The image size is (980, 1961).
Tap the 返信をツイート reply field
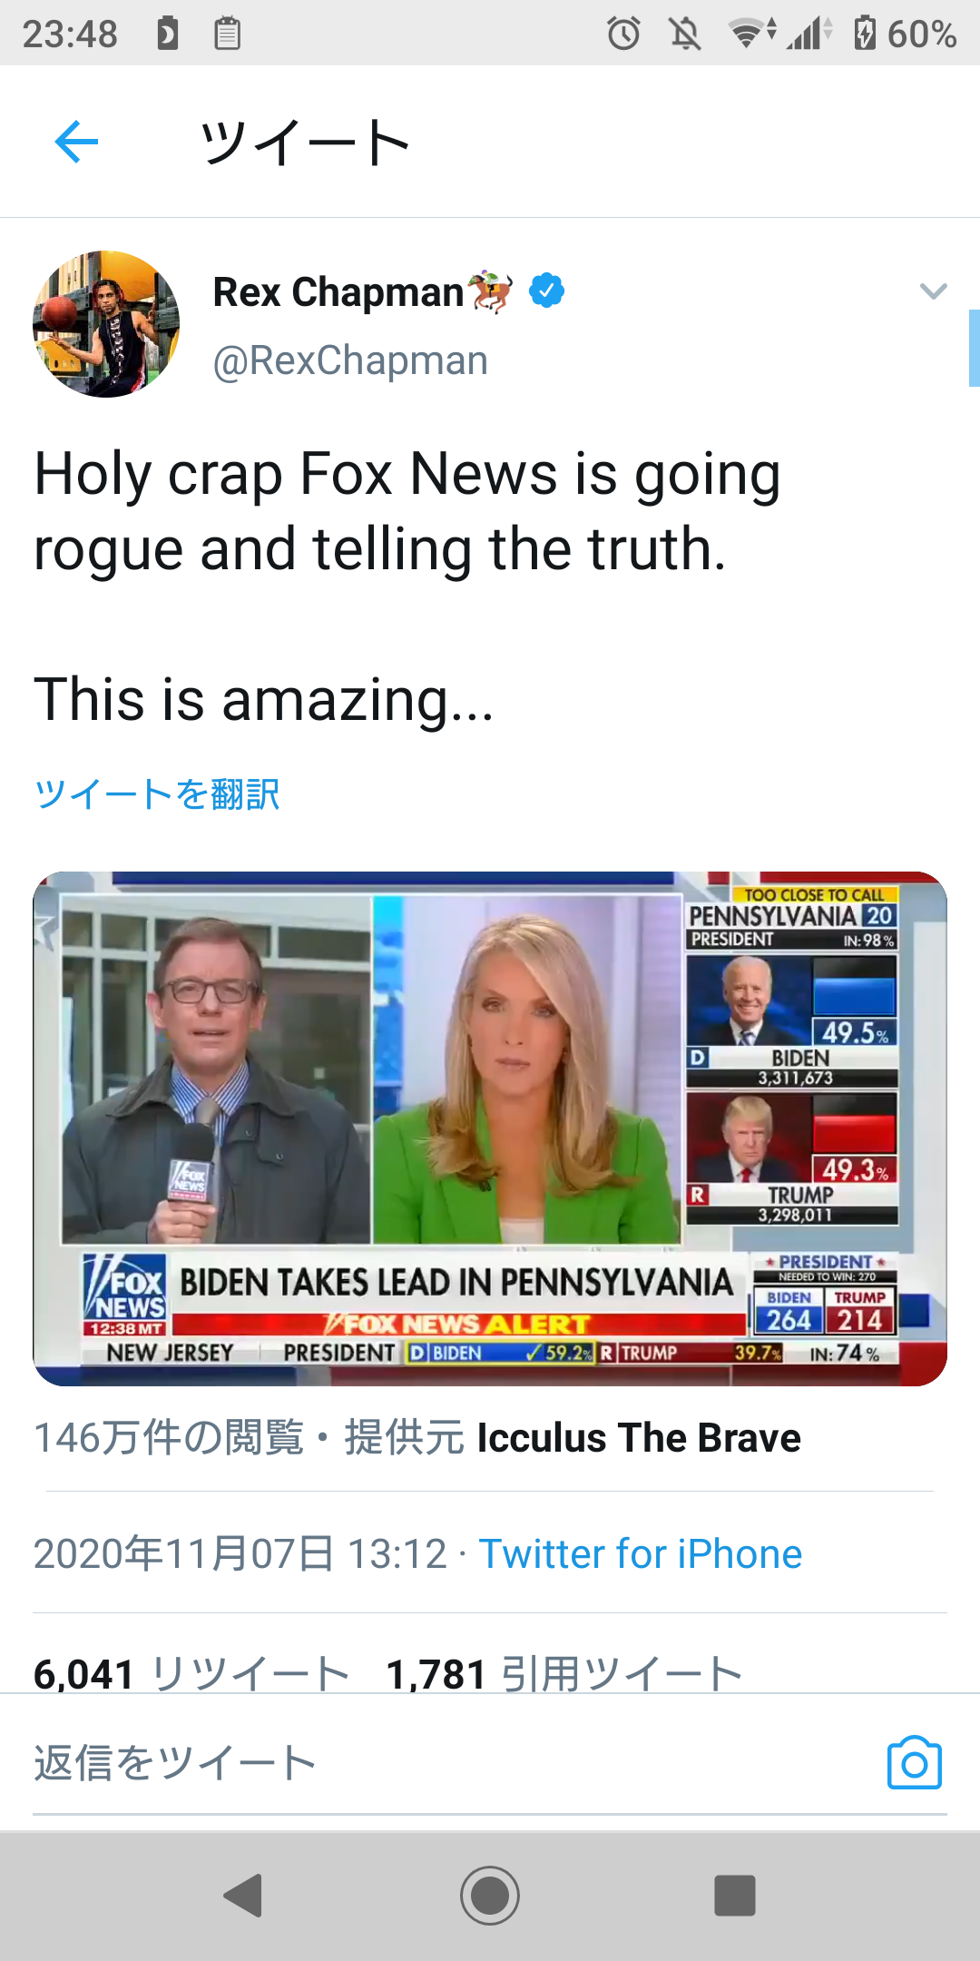445,1763
